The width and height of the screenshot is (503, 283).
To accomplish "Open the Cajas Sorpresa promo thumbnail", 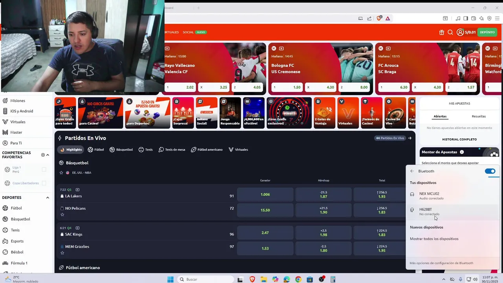I will [183, 113].
